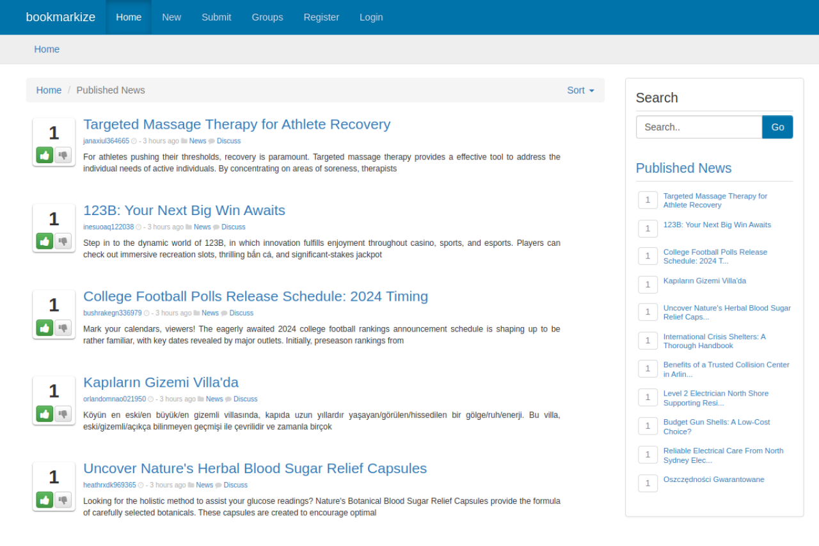Viewport: 819px width, 546px height.
Task: Downvote the College Football Polls post
Action: pyautogui.click(x=63, y=328)
